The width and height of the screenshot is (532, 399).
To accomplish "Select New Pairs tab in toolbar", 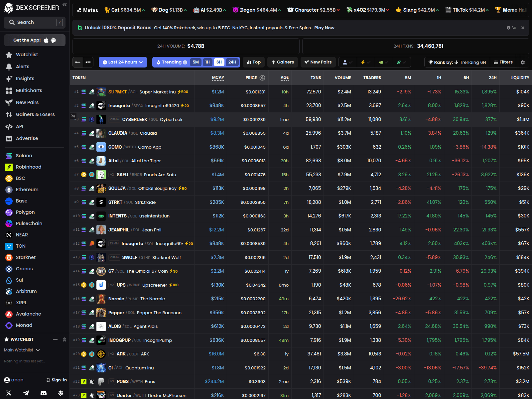I will 318,62.
